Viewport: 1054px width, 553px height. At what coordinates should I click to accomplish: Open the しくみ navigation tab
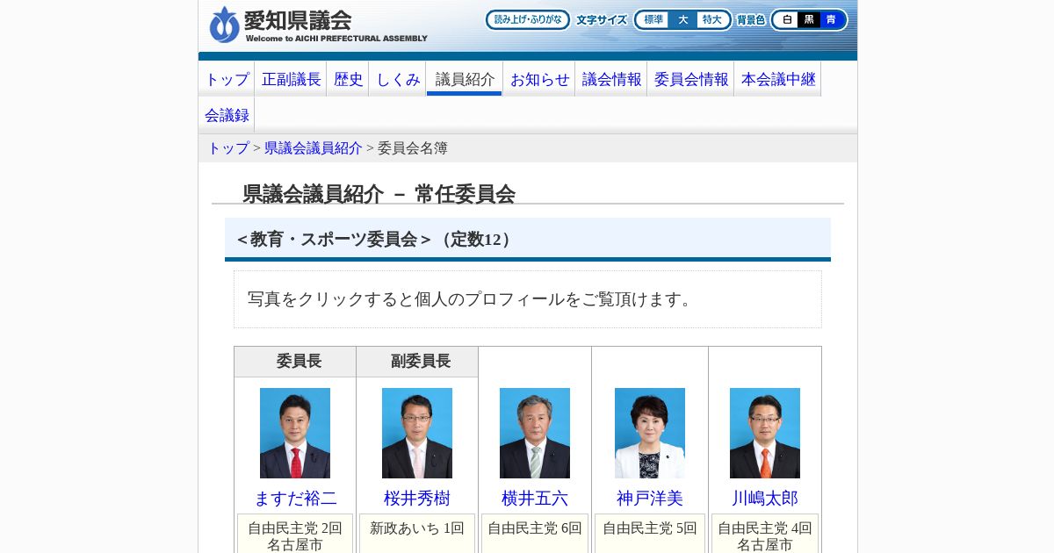coord(398,79)
